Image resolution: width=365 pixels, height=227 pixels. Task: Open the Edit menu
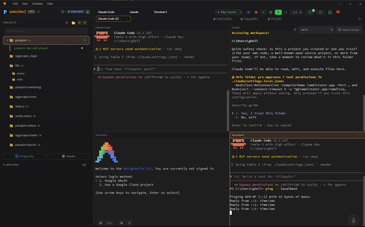[x=15, y=4]
